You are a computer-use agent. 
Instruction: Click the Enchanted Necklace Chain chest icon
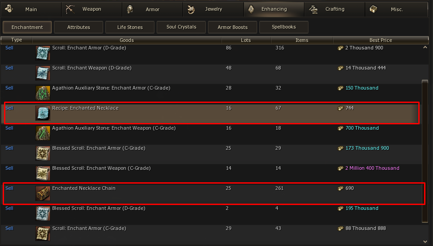pyautogui.click(x=43, y=193)
